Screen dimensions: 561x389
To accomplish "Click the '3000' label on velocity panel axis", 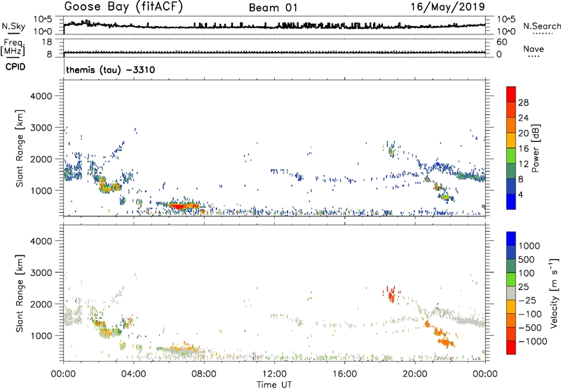I will click(41, 272).
